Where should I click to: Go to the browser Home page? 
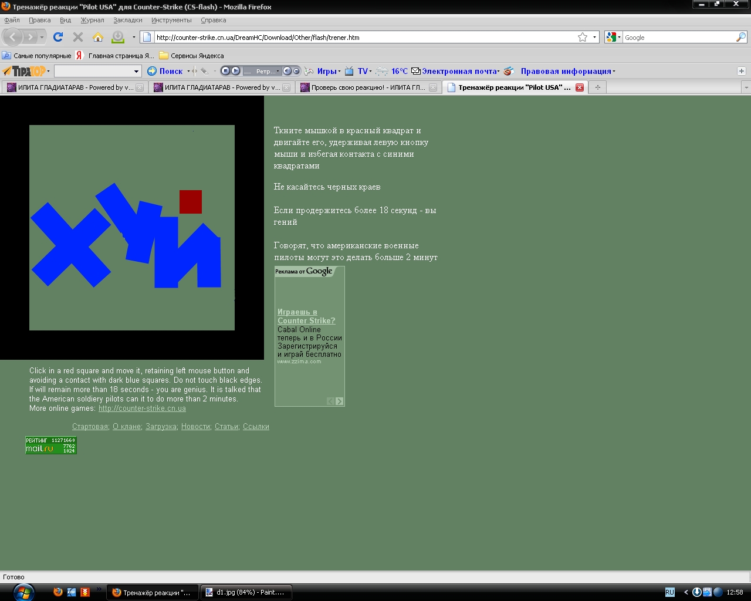pos(98,37)
